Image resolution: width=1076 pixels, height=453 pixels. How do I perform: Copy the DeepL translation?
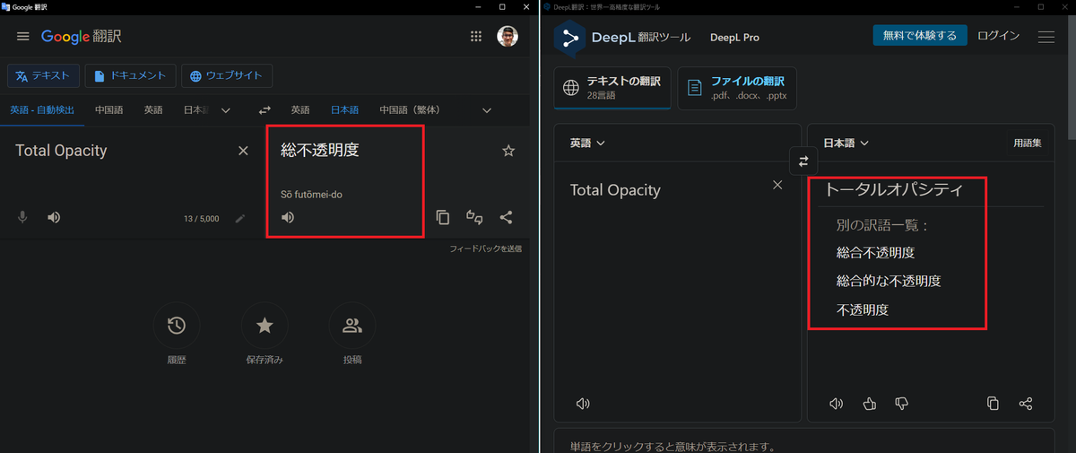[993, 404]
